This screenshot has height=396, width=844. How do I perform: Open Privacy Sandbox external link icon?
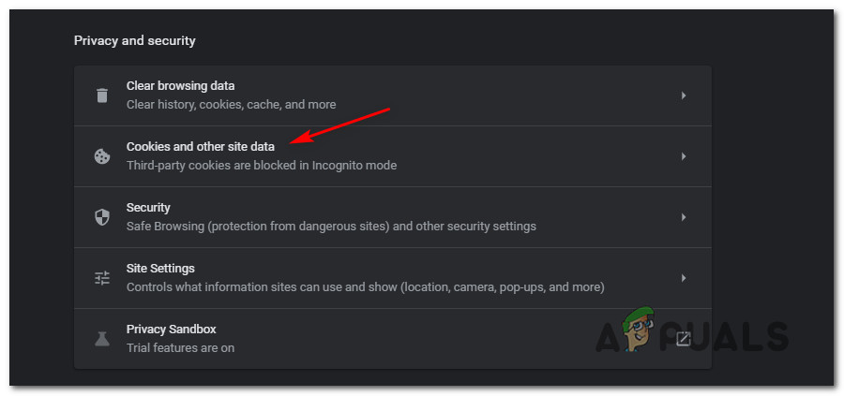684,339
